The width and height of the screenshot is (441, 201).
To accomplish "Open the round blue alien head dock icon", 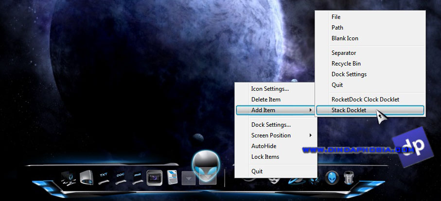I will click(332, 178).
